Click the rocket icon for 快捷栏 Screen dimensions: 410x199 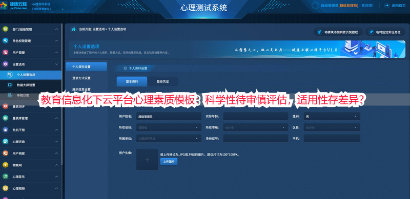319,32
